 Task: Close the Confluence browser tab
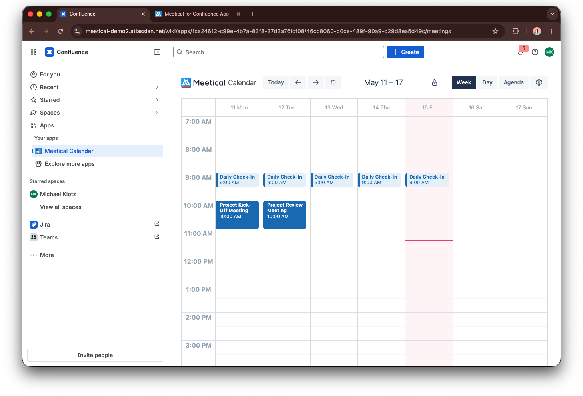point(143,14)
